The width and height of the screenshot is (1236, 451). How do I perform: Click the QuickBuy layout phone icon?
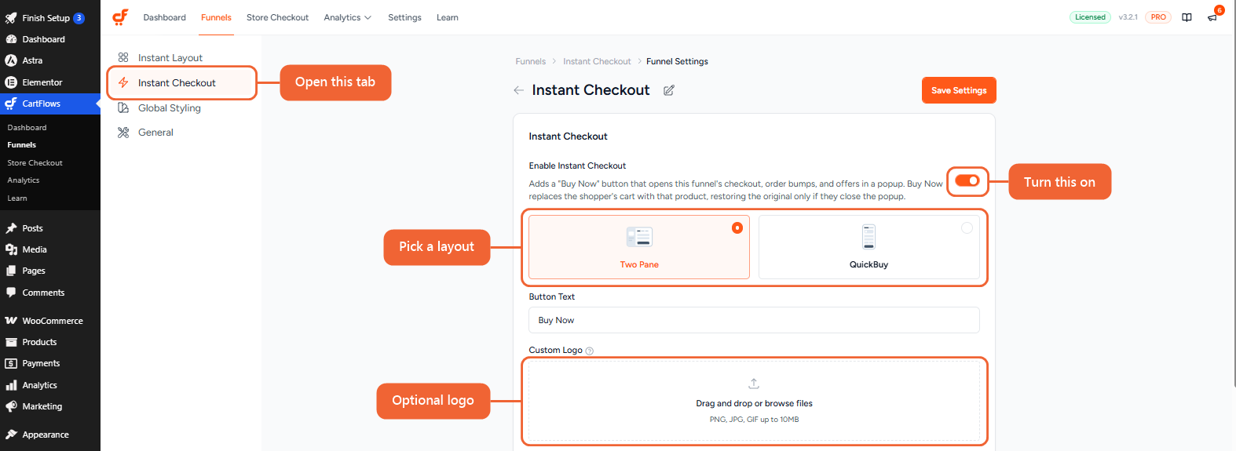868,237
